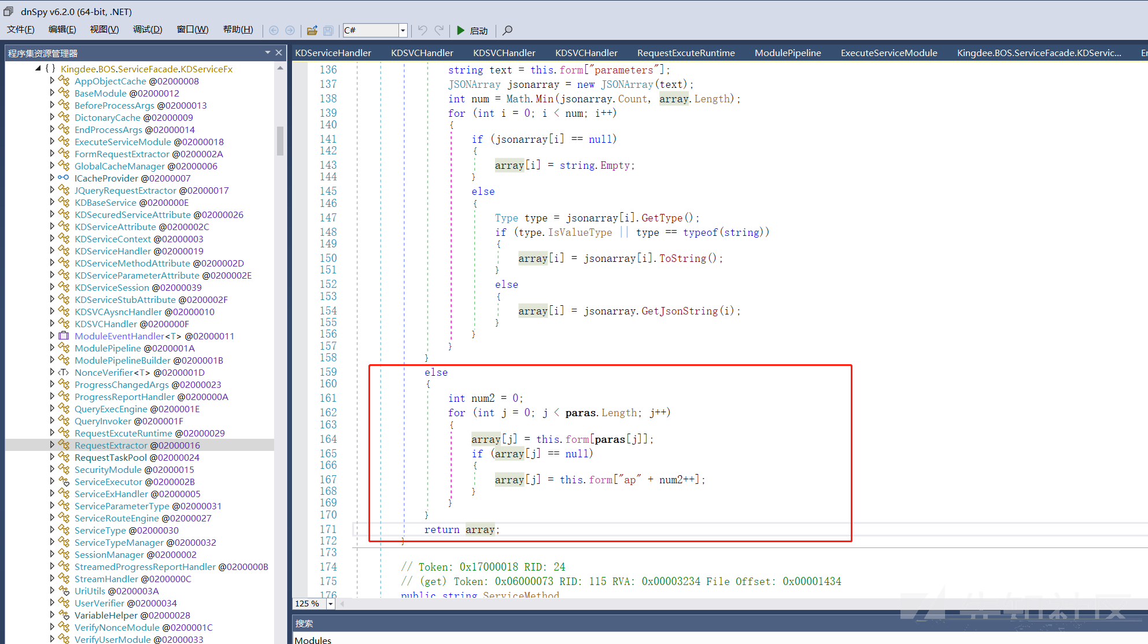Click the assembly explorer vertical scrollbar thumb
The height and width of the screenshot is (644, 1148).
[x=280, y=142]
